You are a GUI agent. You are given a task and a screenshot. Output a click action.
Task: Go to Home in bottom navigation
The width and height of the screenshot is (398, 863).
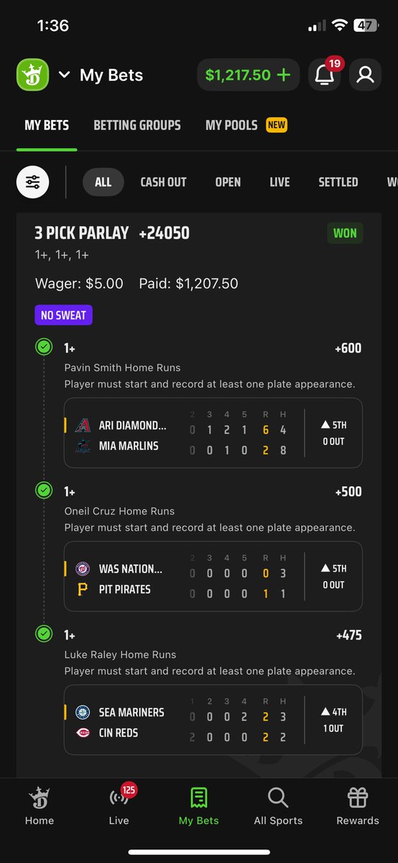(40, 805)
